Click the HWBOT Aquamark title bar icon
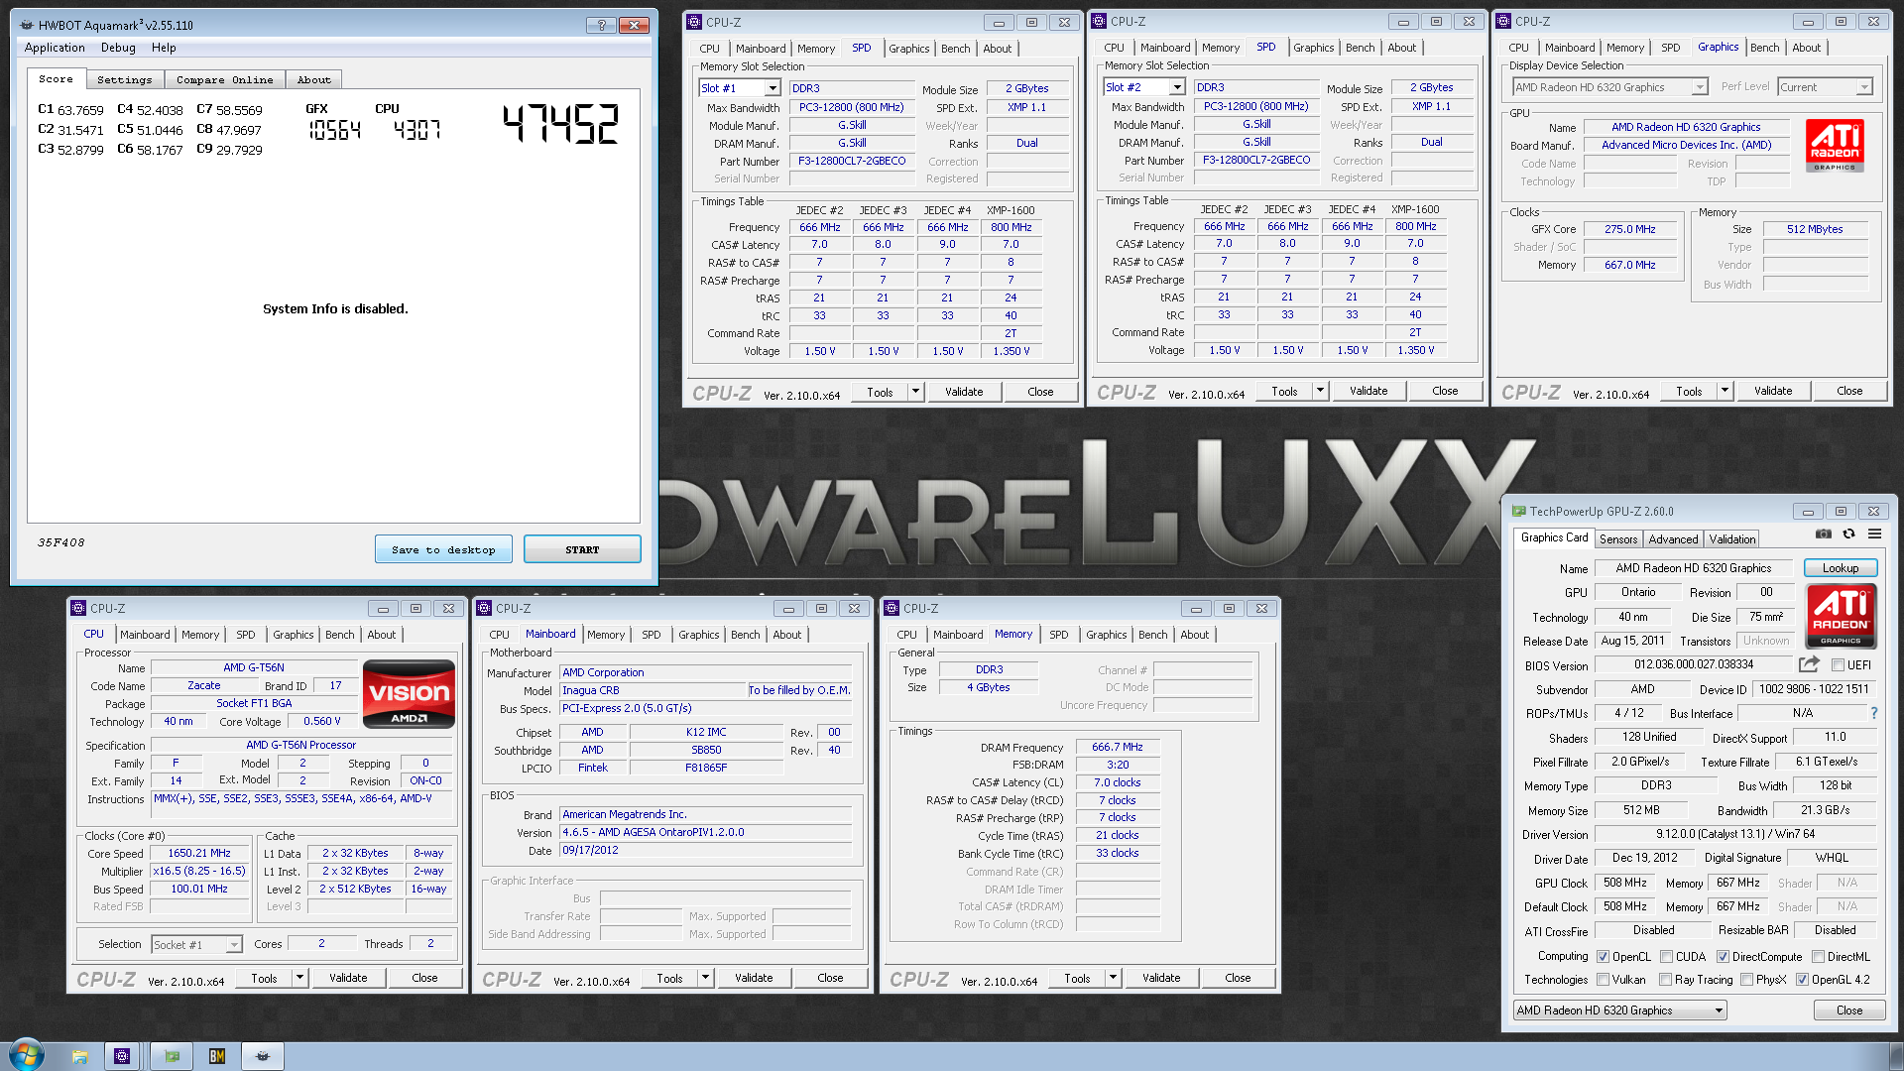This screenshot has height=1071, width=1904. 26,25
